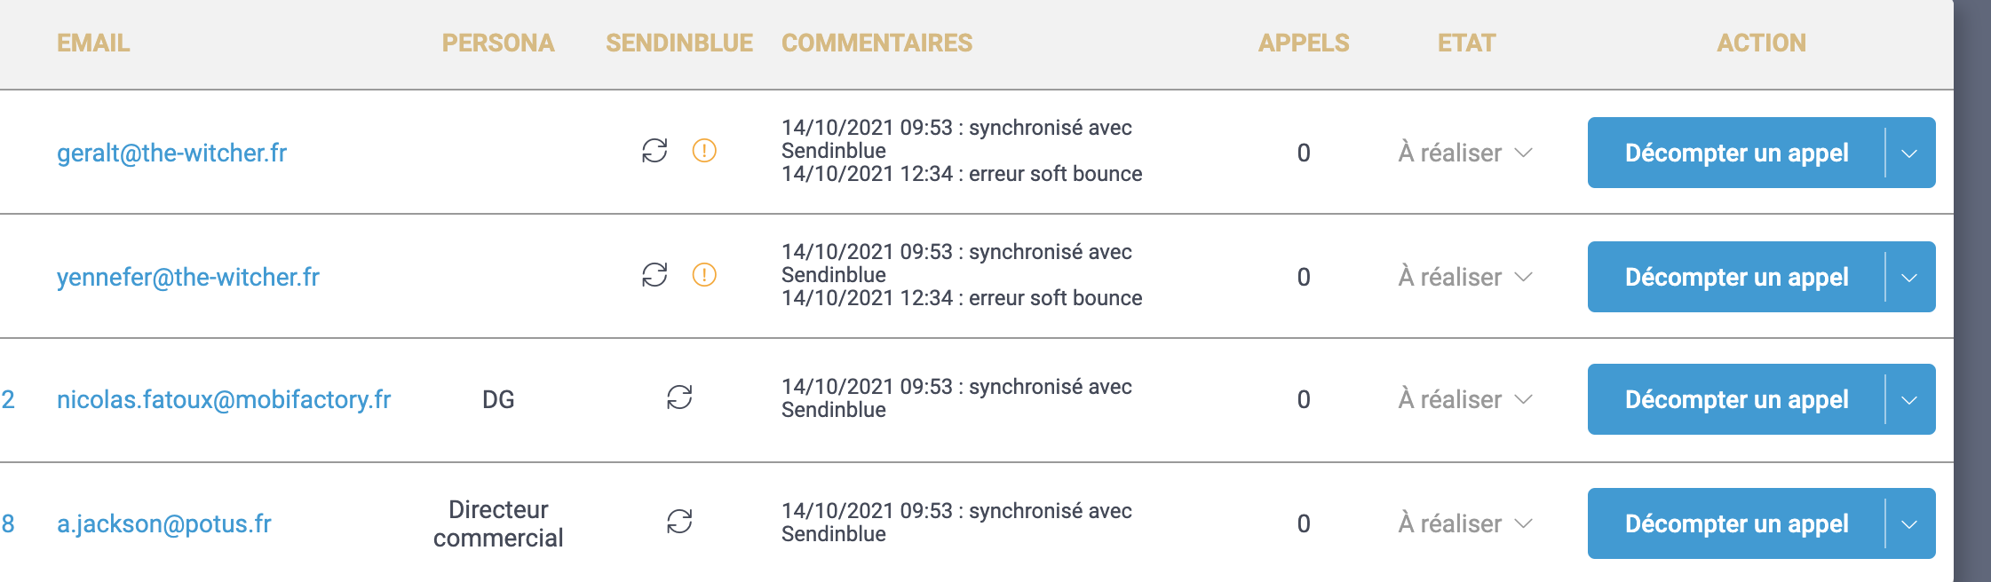Open the 'À réaliser' status dropdown for yennefer

[x=1465, y=277]
